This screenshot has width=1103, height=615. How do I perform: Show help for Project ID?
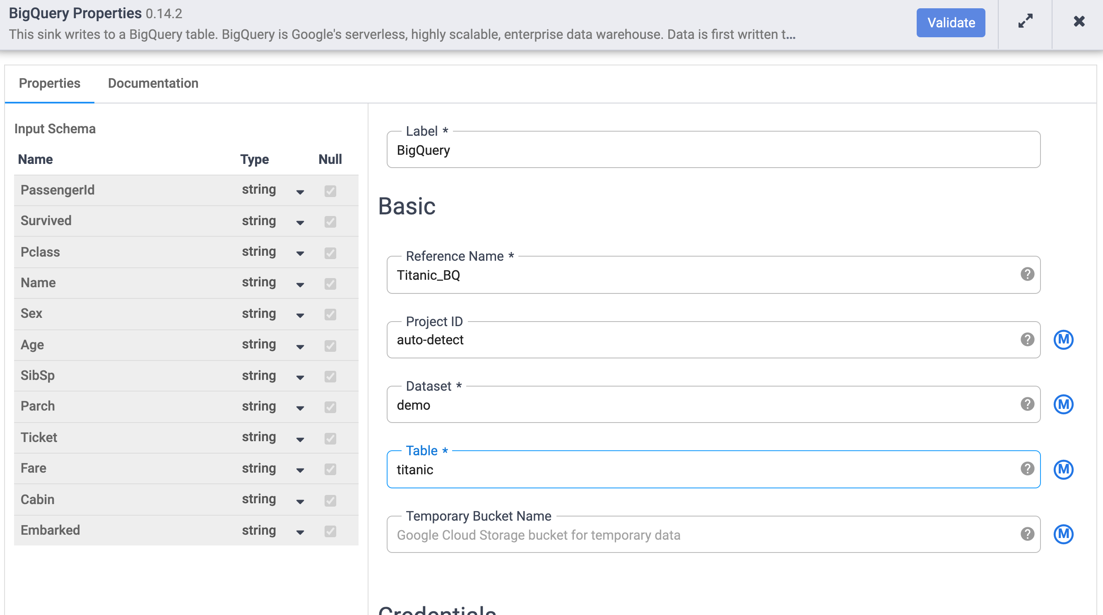click(1027, 340)
